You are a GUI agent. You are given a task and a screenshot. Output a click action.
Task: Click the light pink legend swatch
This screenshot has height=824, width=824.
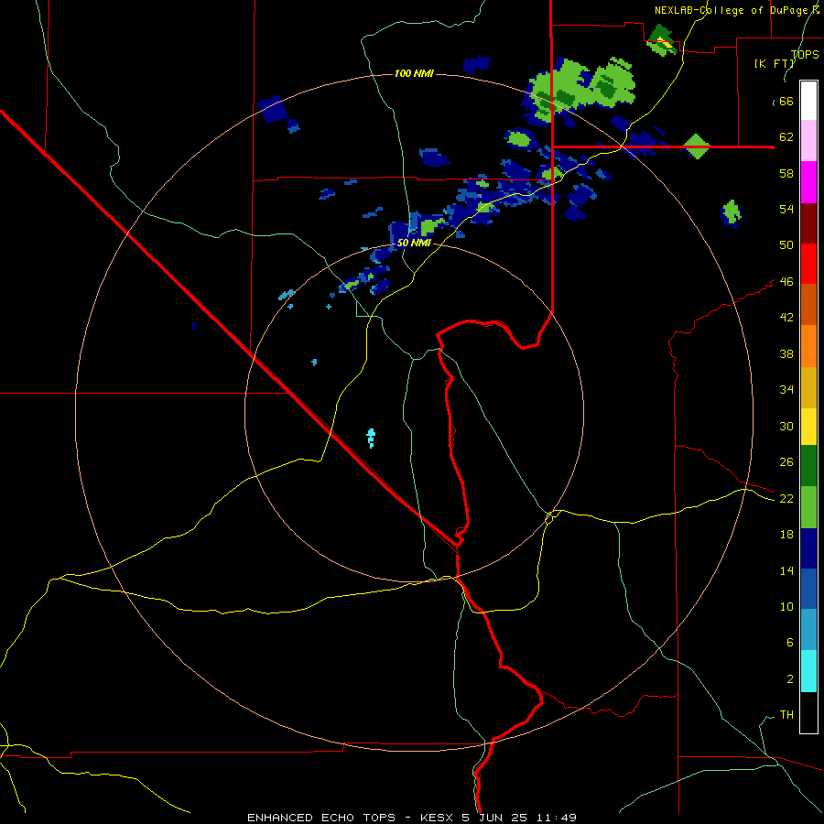(x=808, y=140)
